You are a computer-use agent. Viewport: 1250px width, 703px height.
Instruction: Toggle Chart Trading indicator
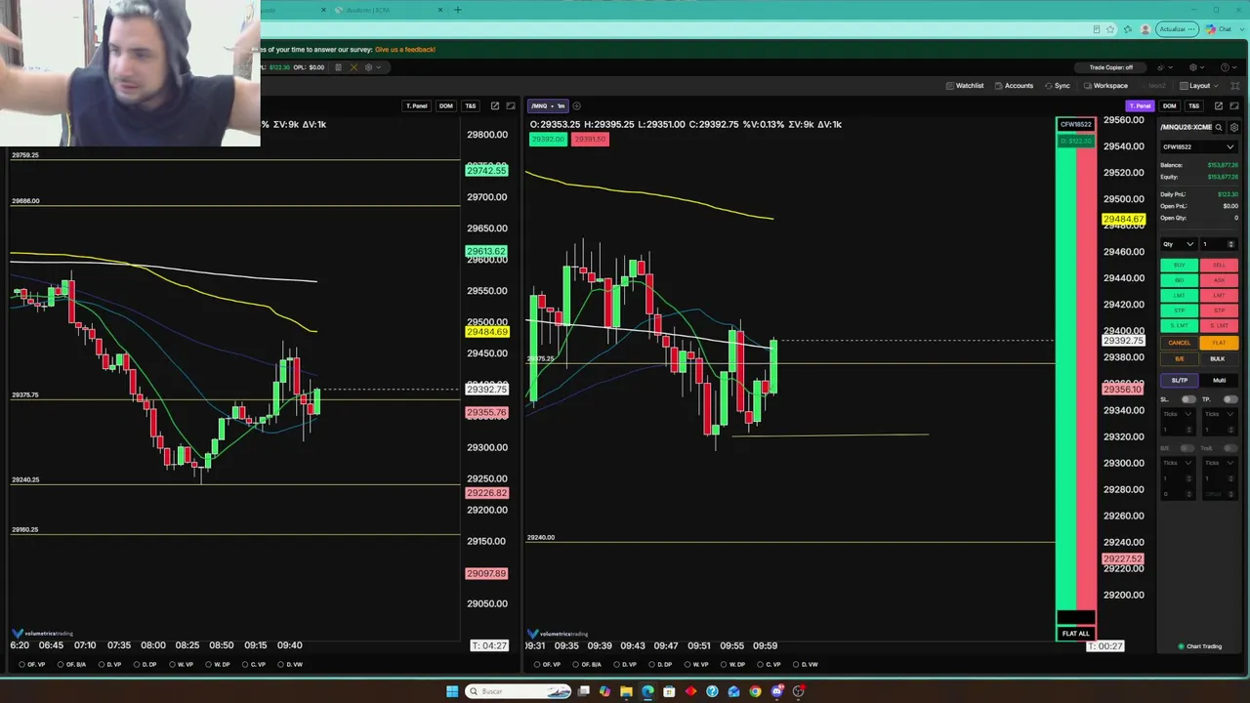point(1200,646)
